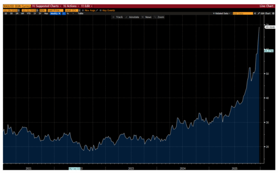Activate the Zoom magnifier tool
This screenshot has height=173, width=278.
click(155, 17)
